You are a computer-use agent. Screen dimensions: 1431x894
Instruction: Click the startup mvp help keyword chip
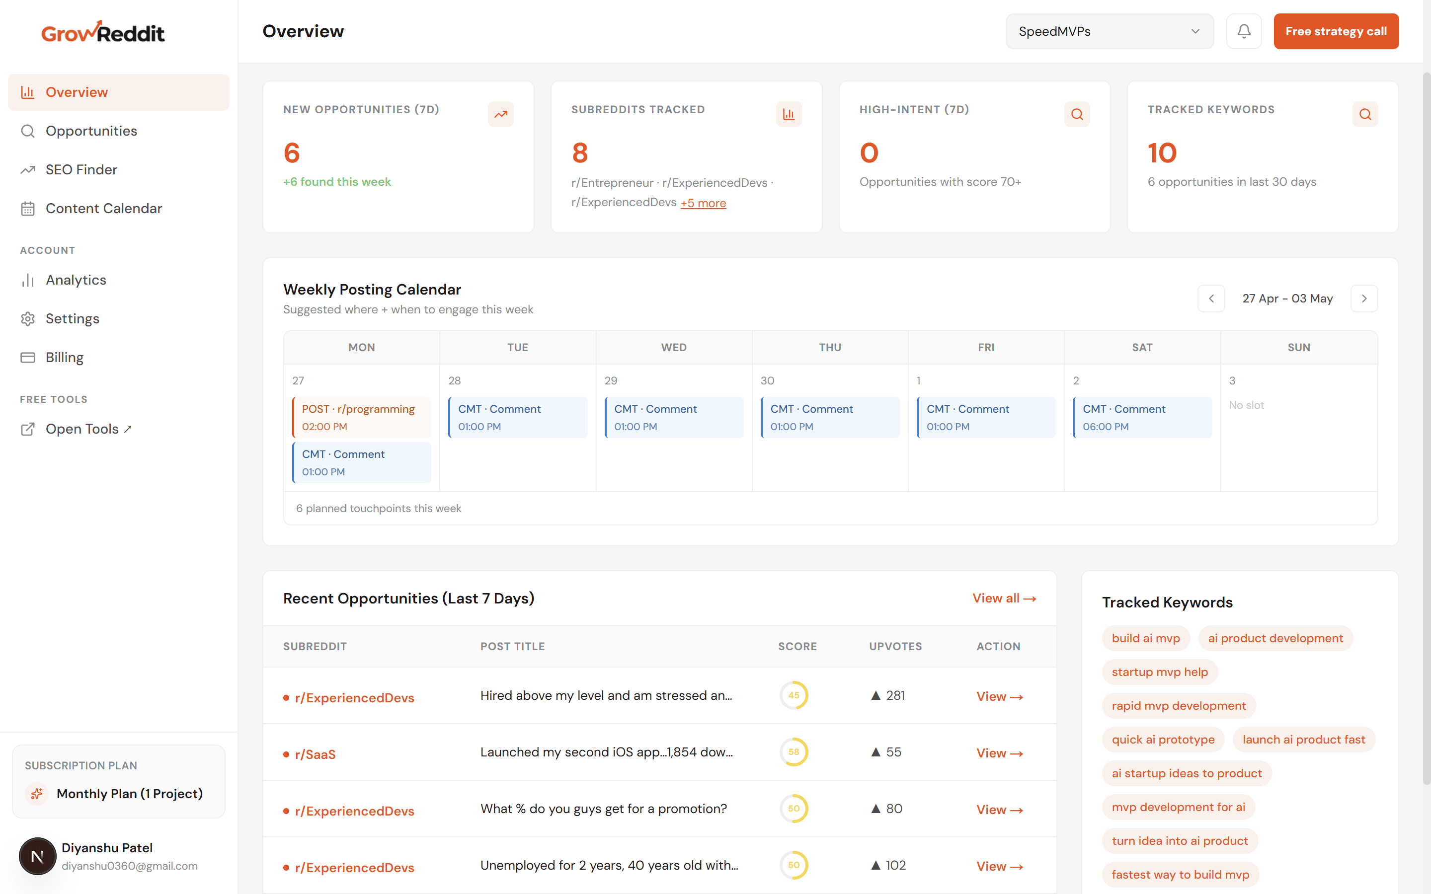coord(1160,671)
